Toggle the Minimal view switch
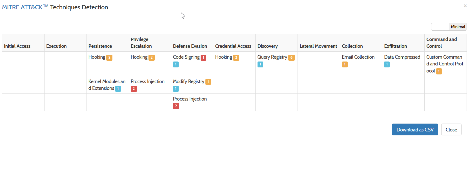 449,27
